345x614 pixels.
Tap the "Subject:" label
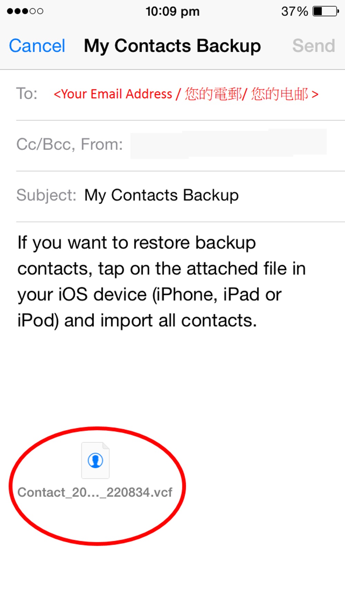pyautogui.click(x=46, y=195)
